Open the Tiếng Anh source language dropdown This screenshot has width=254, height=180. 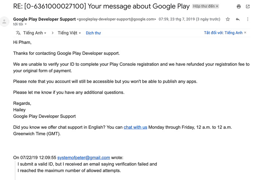(35, 33)
